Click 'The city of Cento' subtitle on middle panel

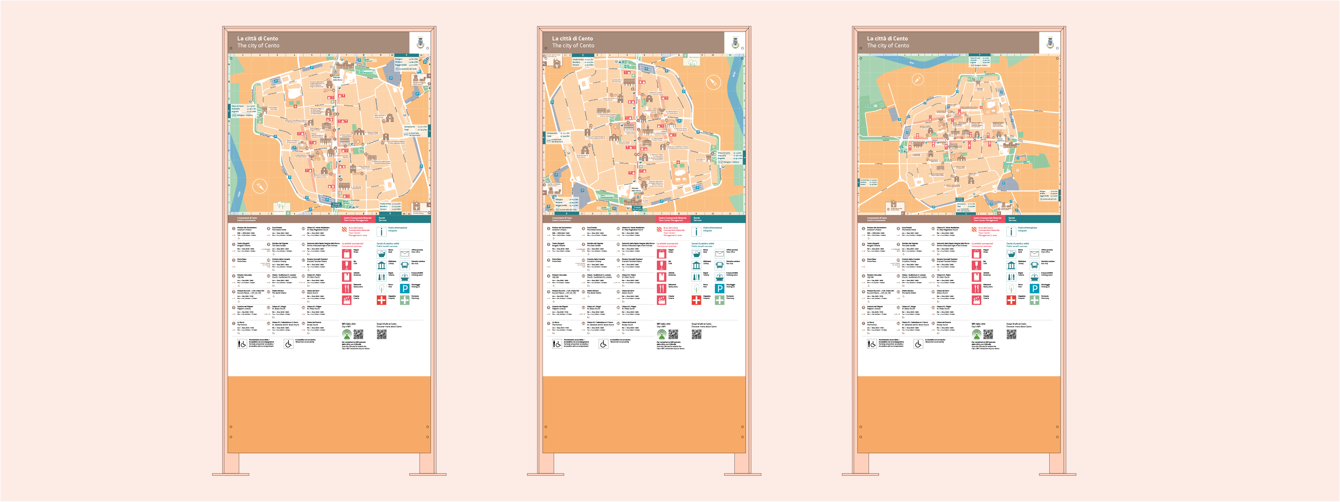click(x=573, y=46)
